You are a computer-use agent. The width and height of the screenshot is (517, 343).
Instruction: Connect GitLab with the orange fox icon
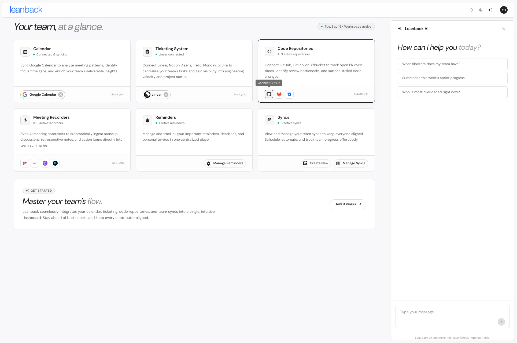tap(279, 94)
